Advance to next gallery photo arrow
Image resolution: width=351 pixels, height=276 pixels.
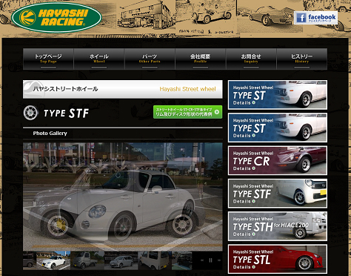tap(219, 260)
